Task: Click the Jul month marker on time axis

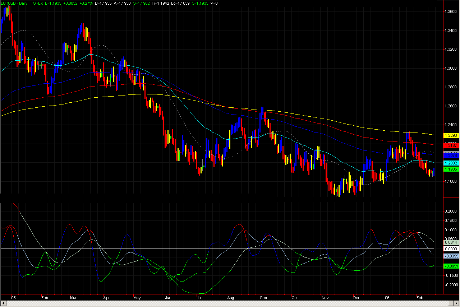Action: coord(199,298)
